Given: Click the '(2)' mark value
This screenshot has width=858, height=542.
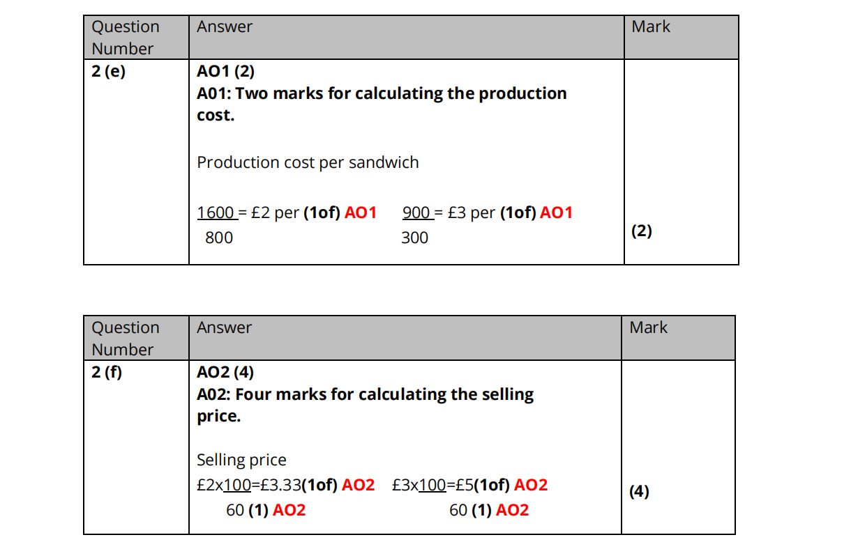Looking at the screenshot, I should point(642,231).
